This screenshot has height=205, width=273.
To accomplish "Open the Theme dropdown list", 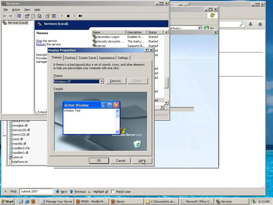I will [x=102, y=81].
